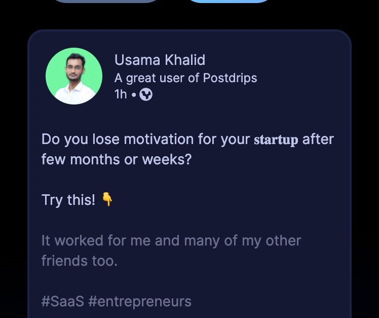Click the Usama Khalid author name
379x318 pixels.
pyautogui.click(x=160, y=60)
